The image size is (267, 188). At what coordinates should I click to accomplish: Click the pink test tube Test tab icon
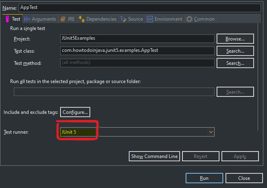7,19
